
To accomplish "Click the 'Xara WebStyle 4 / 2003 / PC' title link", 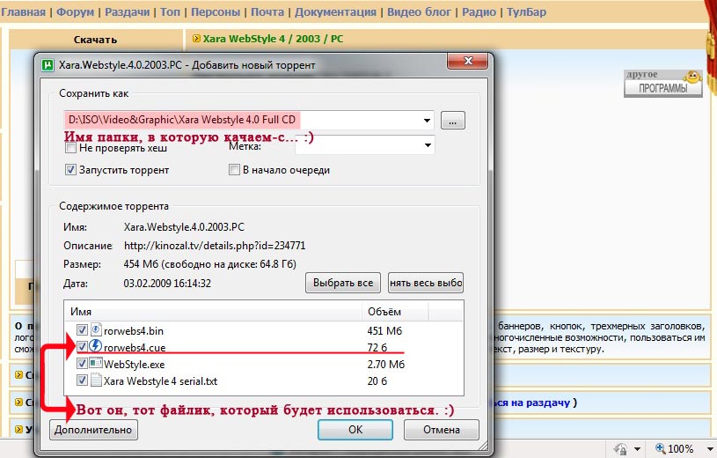I will point(273,39).
